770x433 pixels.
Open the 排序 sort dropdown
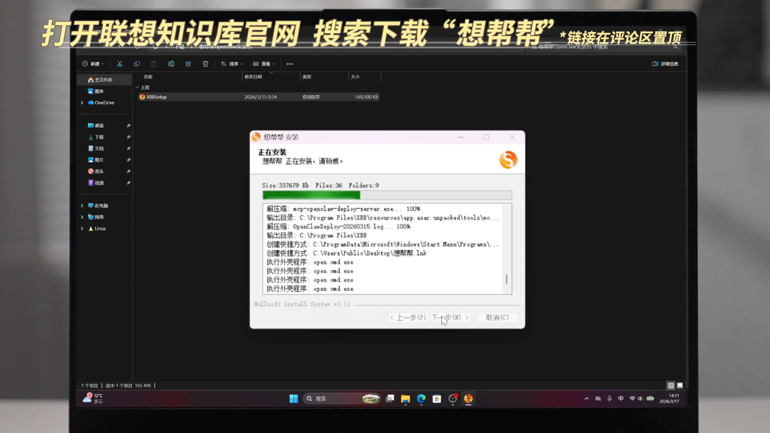tap(231, 64)
